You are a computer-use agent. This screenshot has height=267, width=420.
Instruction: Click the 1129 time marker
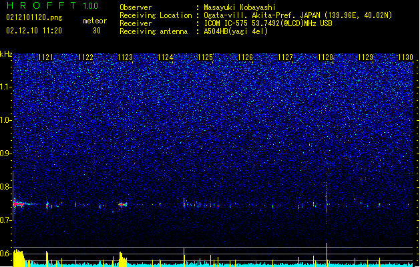point(366,57)
